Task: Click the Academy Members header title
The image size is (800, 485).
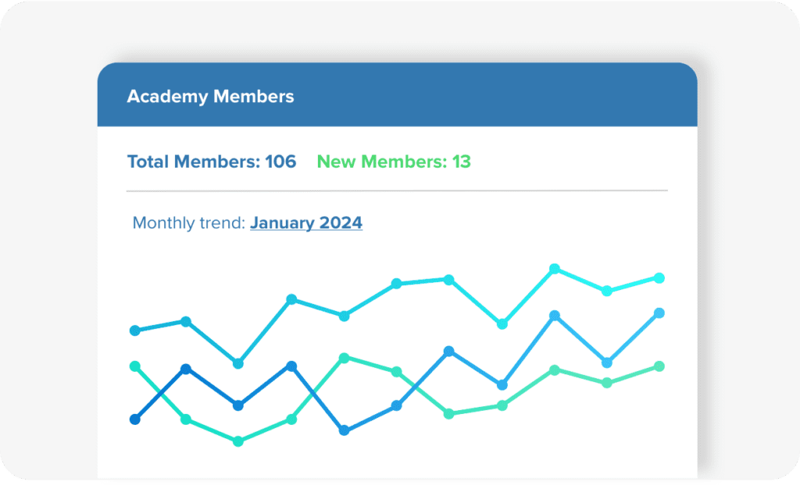Action: pos(210,96)
